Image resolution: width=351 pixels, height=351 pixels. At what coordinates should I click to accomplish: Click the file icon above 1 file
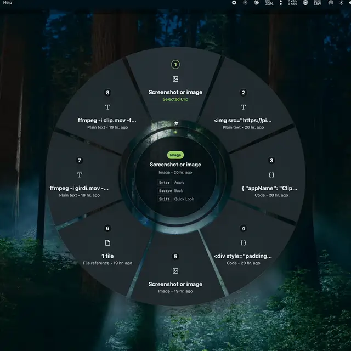pos(107,242)
